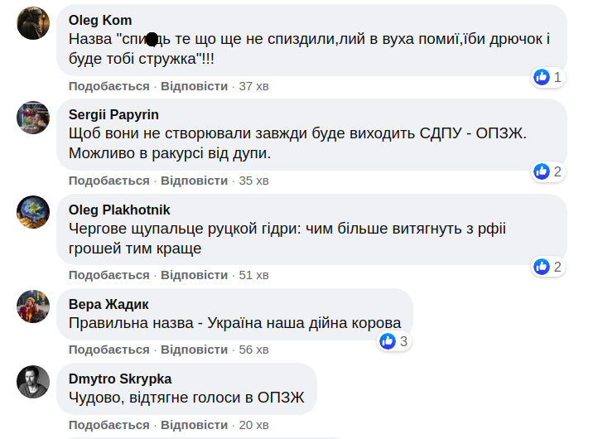The image size is (598, 439).
Task: Open Sergii Papyrin's profile picture
Action: tap(34, 117)
